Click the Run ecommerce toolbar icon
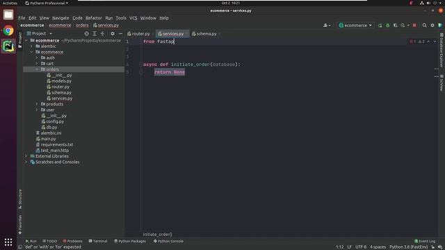This screenshot has height=250, width=445. 380,25
